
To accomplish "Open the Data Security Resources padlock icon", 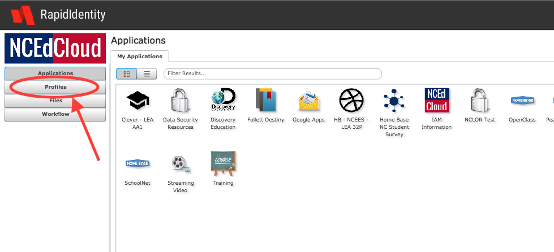I will (181, 100).
